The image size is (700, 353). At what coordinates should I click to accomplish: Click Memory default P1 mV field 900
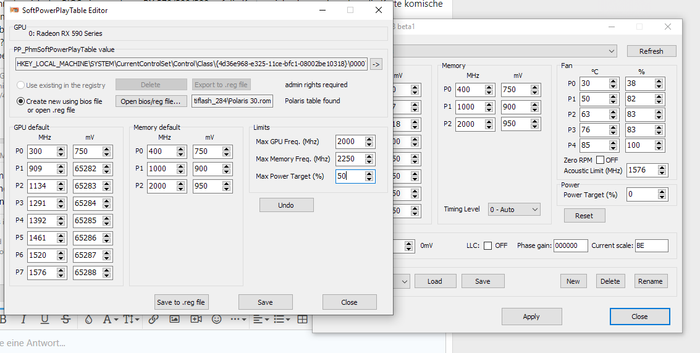(x=207, y=169)
